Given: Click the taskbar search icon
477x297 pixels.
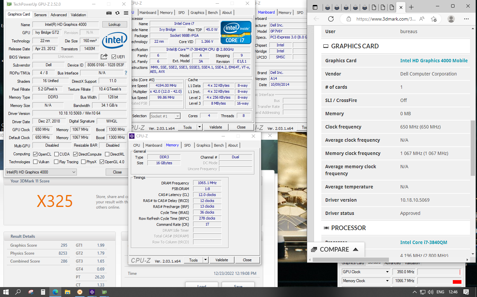Looking at the screenshot, I should coord(18,292).
